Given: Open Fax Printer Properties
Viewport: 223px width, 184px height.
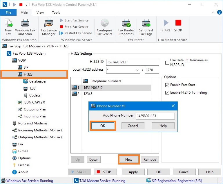Looking at the screenshot, I should [x=126, y=27].
